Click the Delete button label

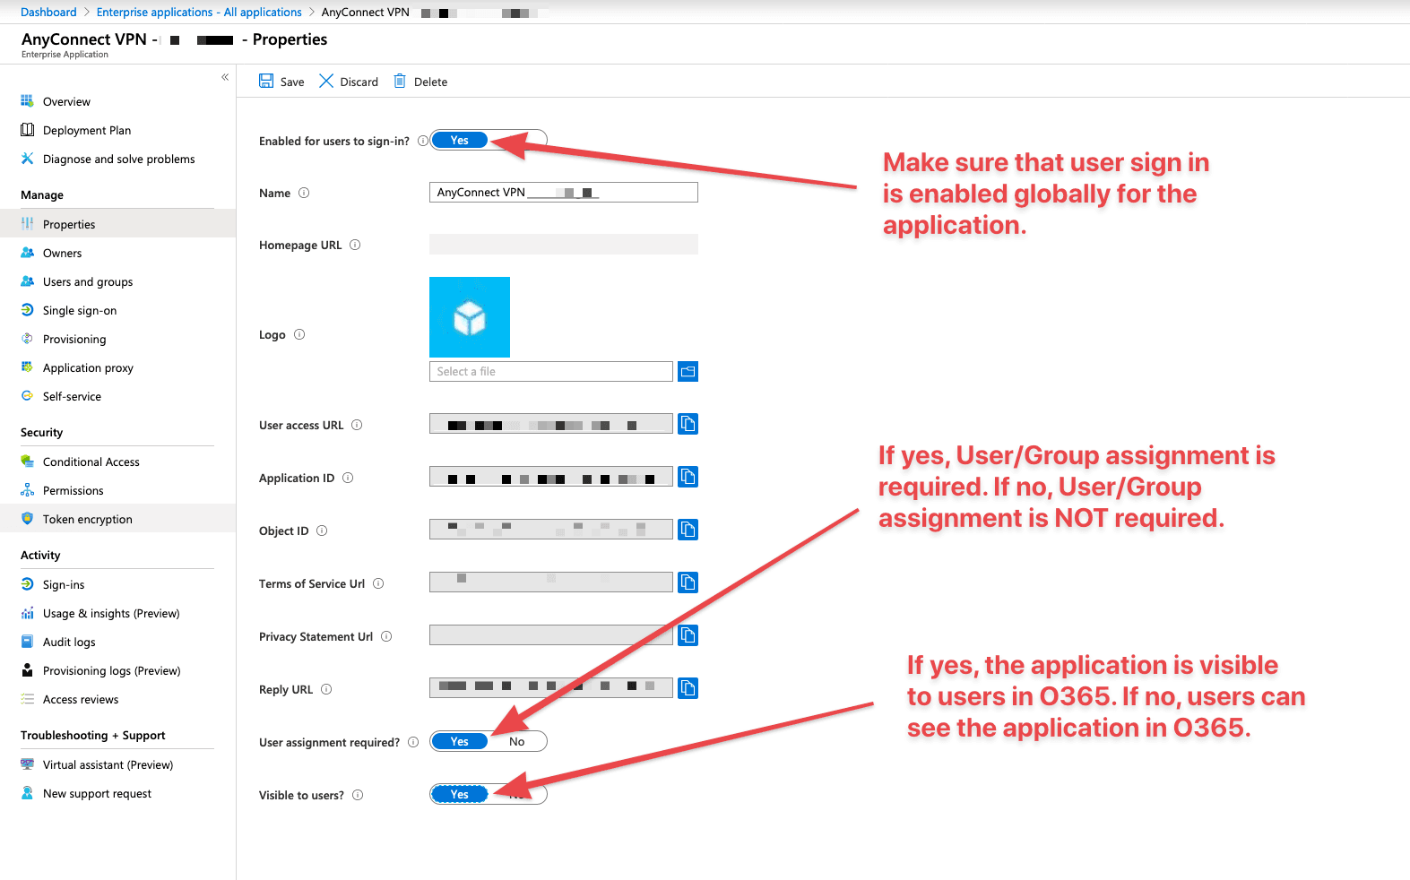(430, 82)
